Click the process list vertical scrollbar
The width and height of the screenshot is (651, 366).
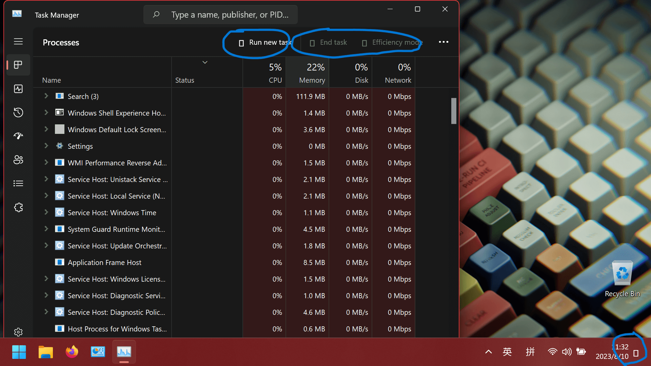[x=454, y=111]
